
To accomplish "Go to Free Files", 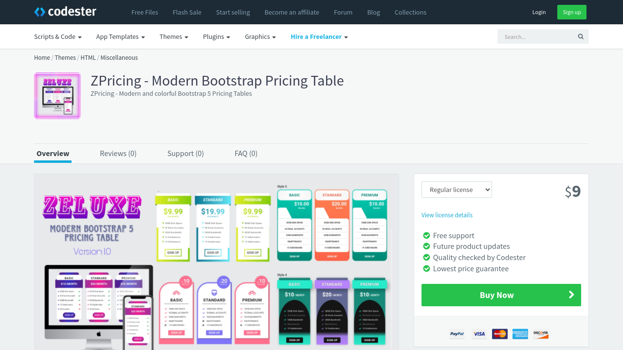I will click(145, 12).
